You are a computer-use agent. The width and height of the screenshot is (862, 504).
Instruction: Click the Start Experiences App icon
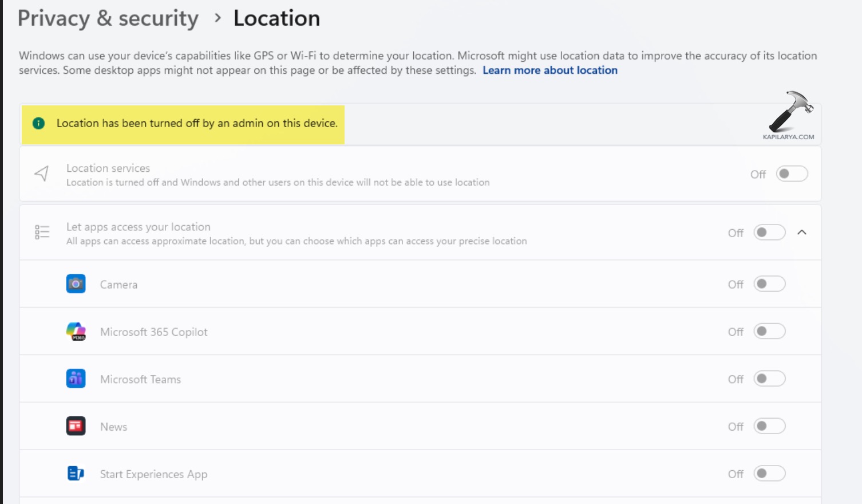(x=76, y=474)
